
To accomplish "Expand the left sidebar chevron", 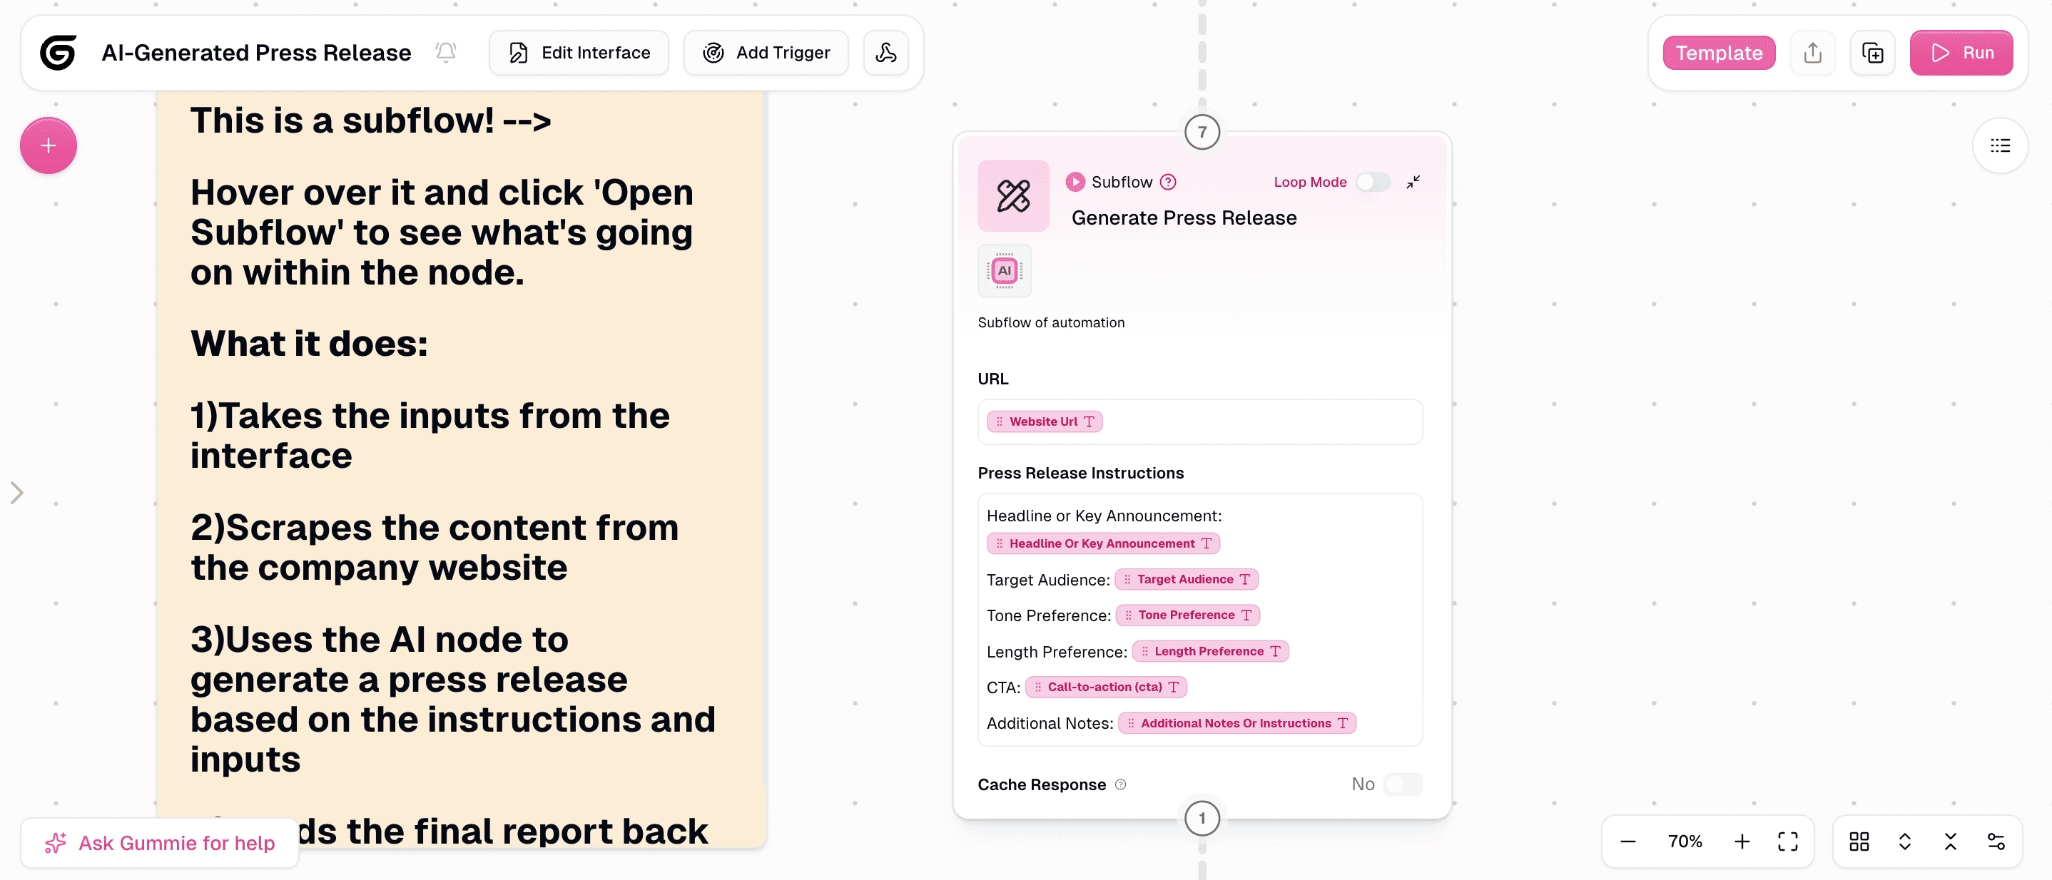I will click(16, 493).
